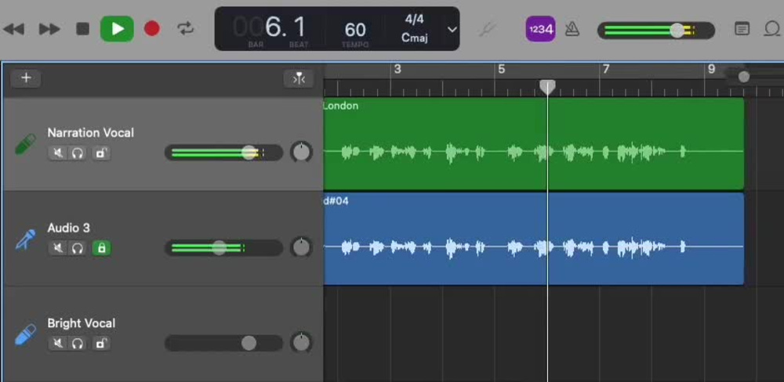The width and height of the screenshot is (784, 382).
Task: Select the Narration Vocal track name
Action: [x=90, y=133]
